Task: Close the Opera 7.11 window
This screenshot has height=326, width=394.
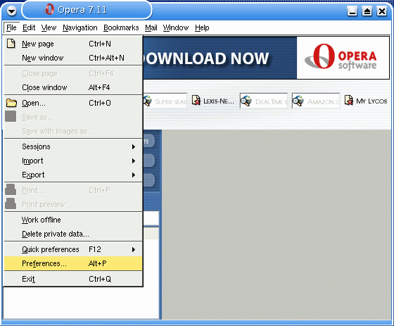Action: click(x=381, y=11)
